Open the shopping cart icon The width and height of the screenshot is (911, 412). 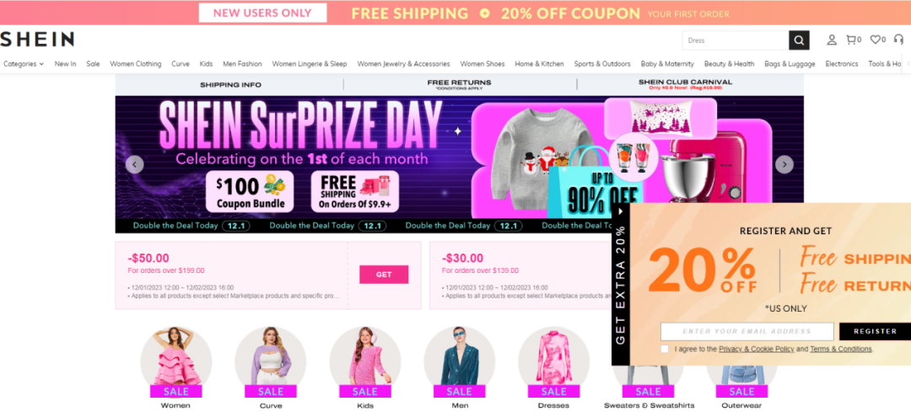pyautogui.click(x=854, y=40)
